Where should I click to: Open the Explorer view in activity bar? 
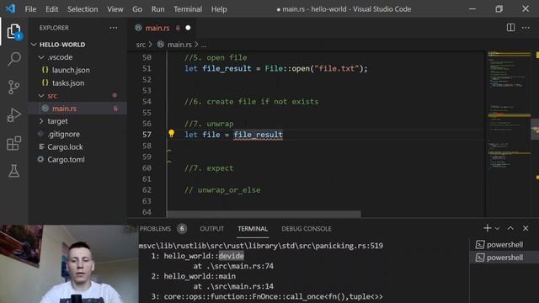13,31
